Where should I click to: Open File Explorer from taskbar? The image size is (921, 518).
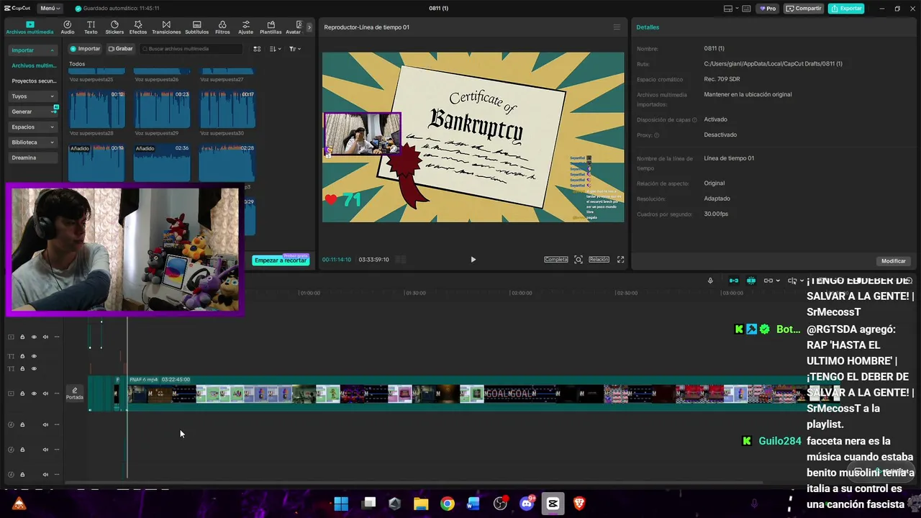pos(421,504)
